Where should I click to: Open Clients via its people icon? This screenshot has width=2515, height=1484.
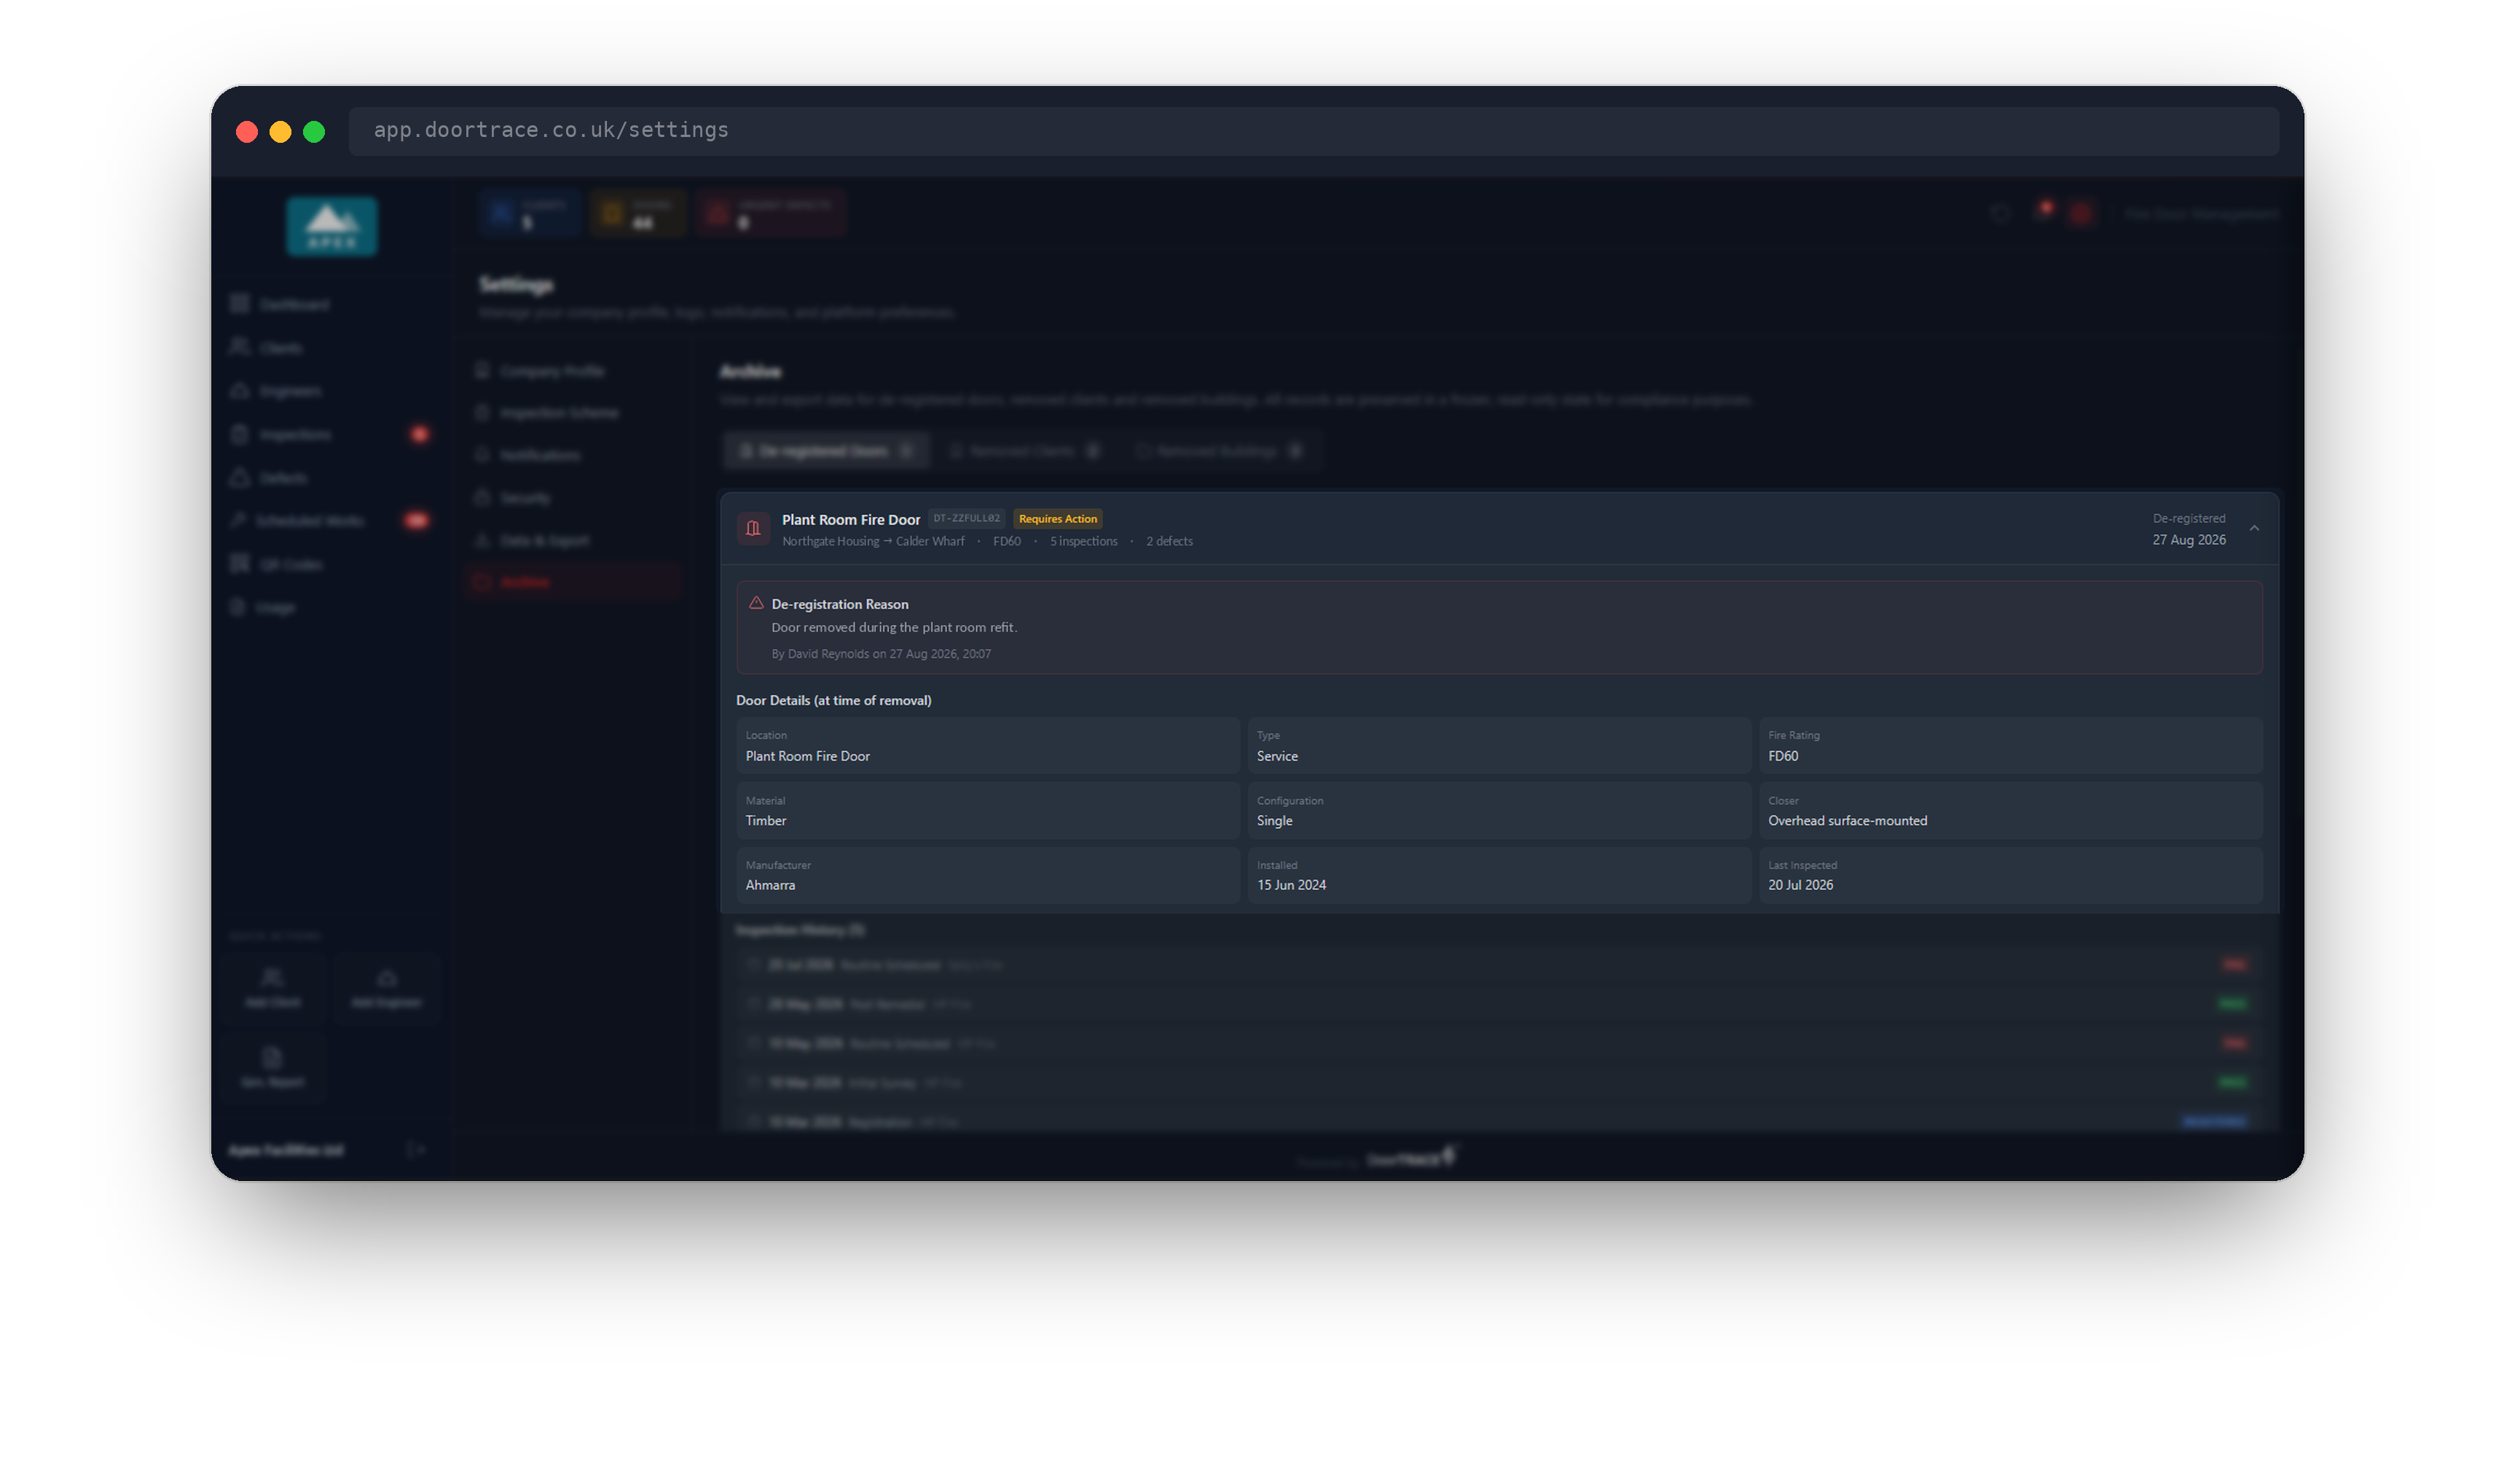point(240,347)
